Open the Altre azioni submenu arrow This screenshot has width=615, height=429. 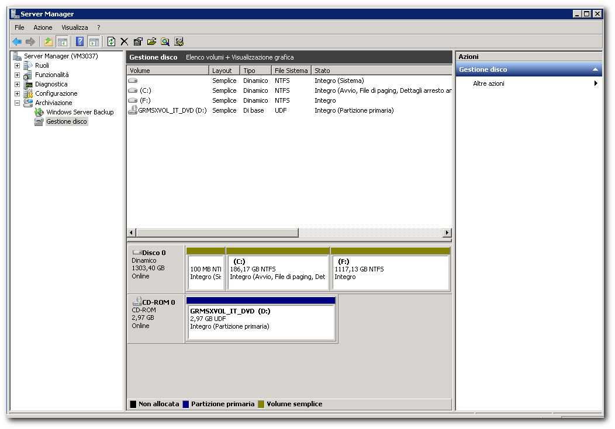tap(596, 83)
